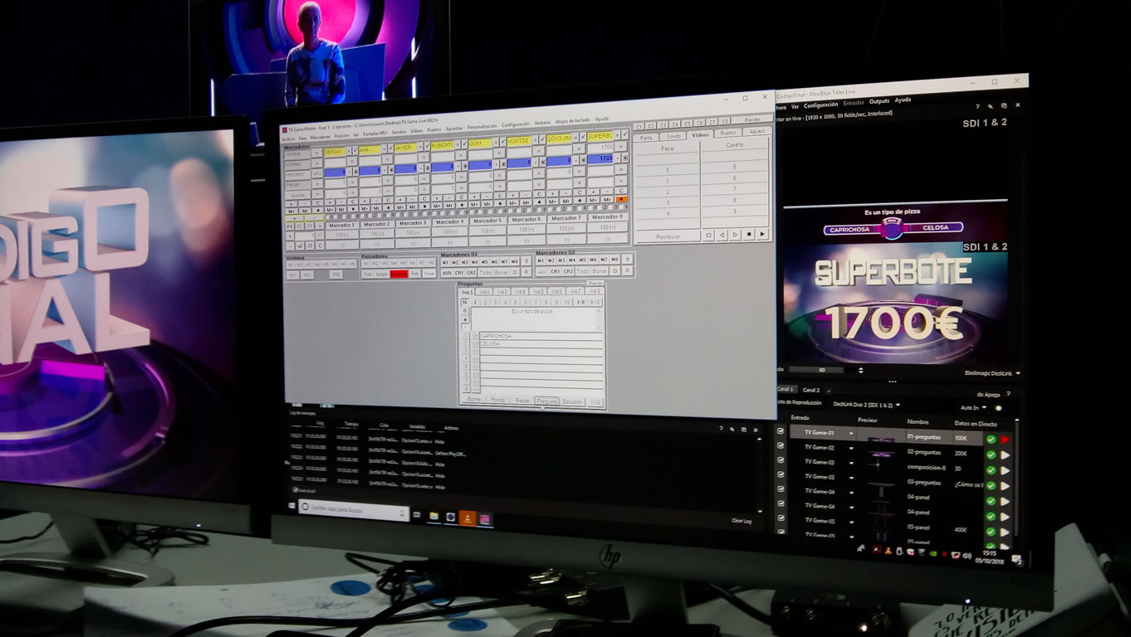1131x637 pixels.
Task: Click the green checkmark on 02-preguntas row
Action: pyautogui.click(x=991, y=455)
